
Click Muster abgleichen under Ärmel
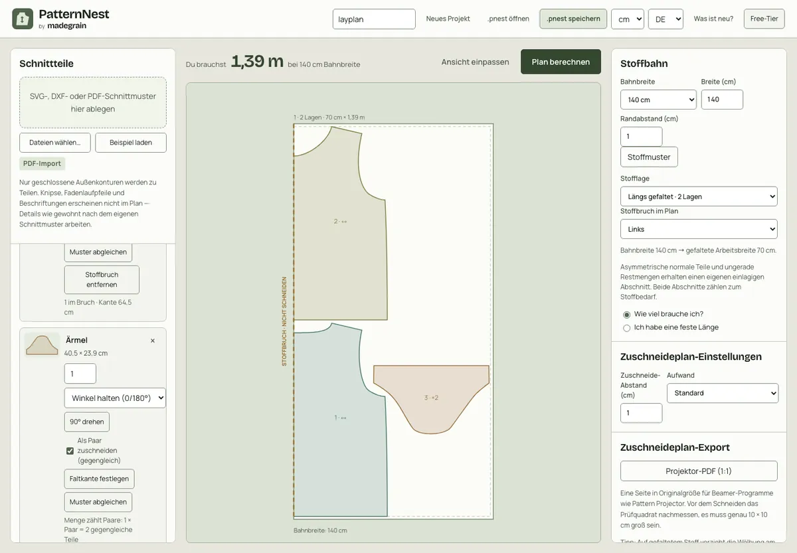[x=98, y=502]
